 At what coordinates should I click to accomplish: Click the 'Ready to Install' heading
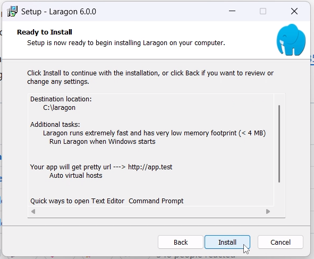45,32
